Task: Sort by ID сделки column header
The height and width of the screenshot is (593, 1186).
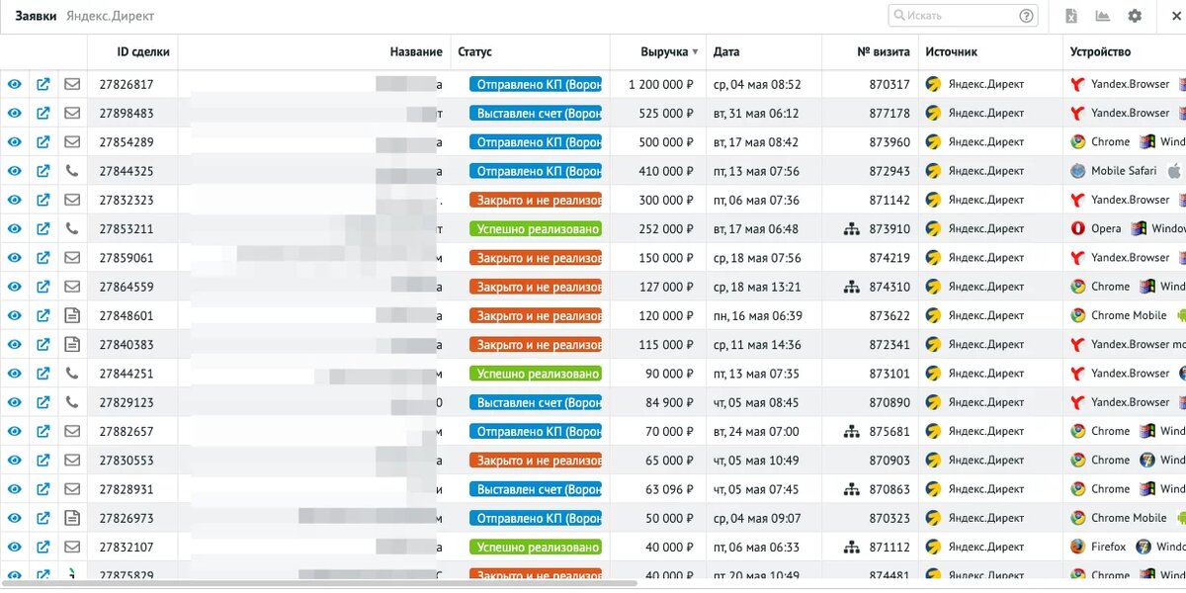Action: (x=143, y=51)
